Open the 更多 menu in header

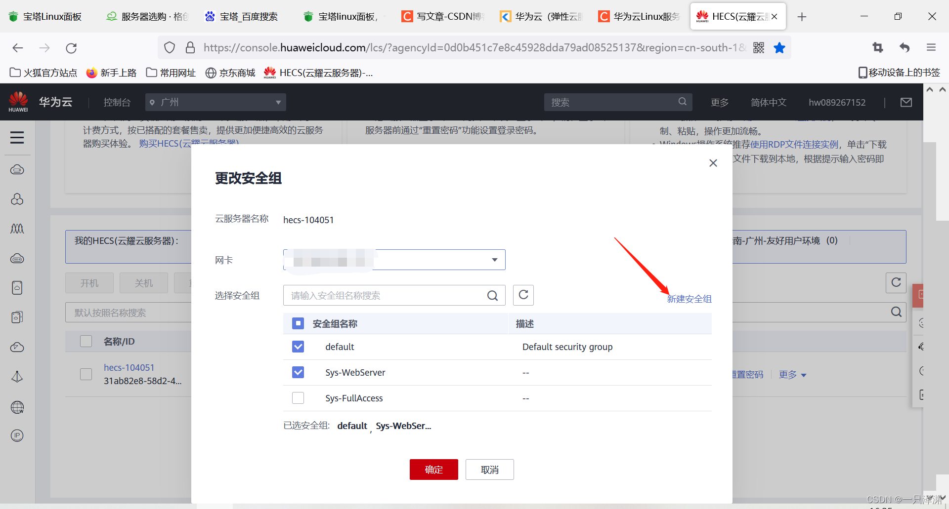coord(720,102)
